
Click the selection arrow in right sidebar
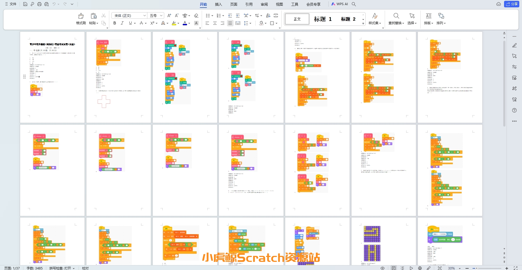click(x=514, y=56)
